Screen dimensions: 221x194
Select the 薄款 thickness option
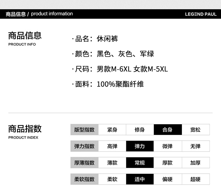click(112, 163)
